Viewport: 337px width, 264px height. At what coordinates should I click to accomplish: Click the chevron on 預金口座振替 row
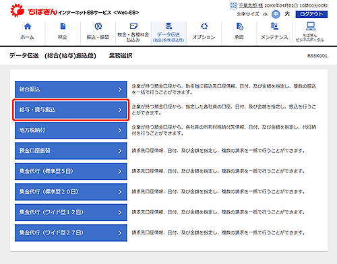point(120,151)
